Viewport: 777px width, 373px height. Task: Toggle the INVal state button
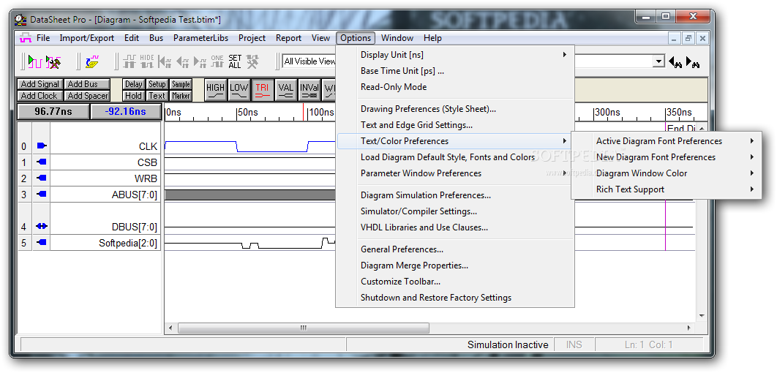[309, 90]
